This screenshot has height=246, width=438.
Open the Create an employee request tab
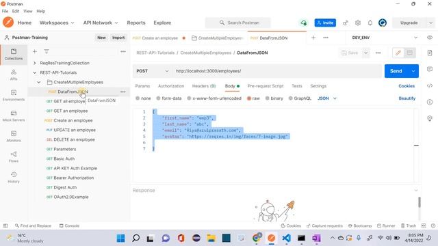[159, 38]
